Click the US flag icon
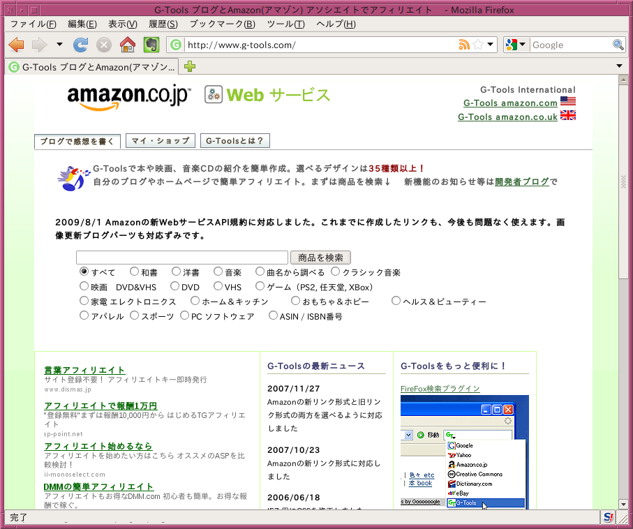633x529 pixels. (x=568, y=101)
